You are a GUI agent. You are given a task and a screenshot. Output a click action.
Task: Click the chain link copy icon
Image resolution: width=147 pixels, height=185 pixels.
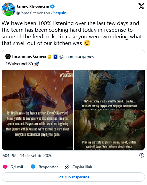(67, 167)
